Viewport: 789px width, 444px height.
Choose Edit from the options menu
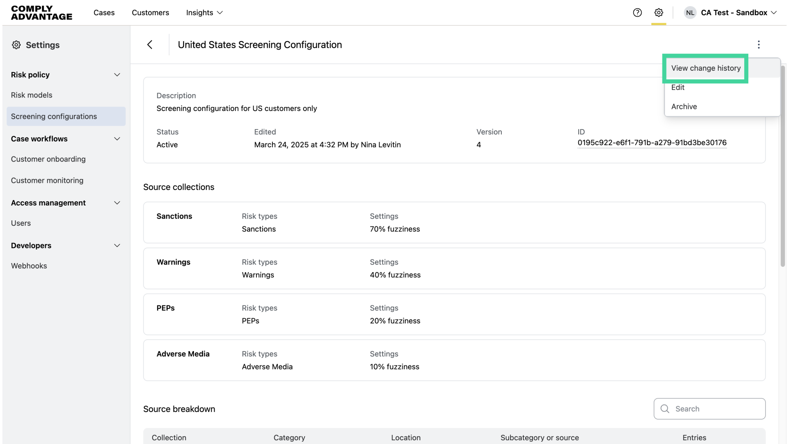tap(678, 88)
